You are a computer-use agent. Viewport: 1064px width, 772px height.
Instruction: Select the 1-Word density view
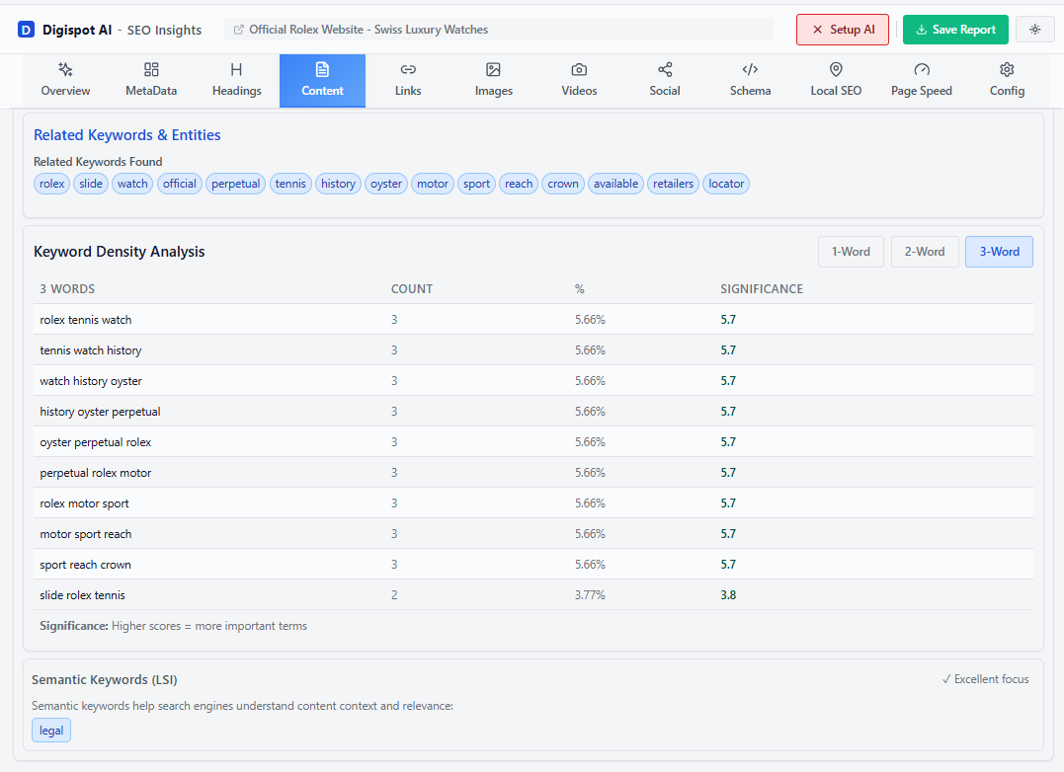[x=851, y=251]
